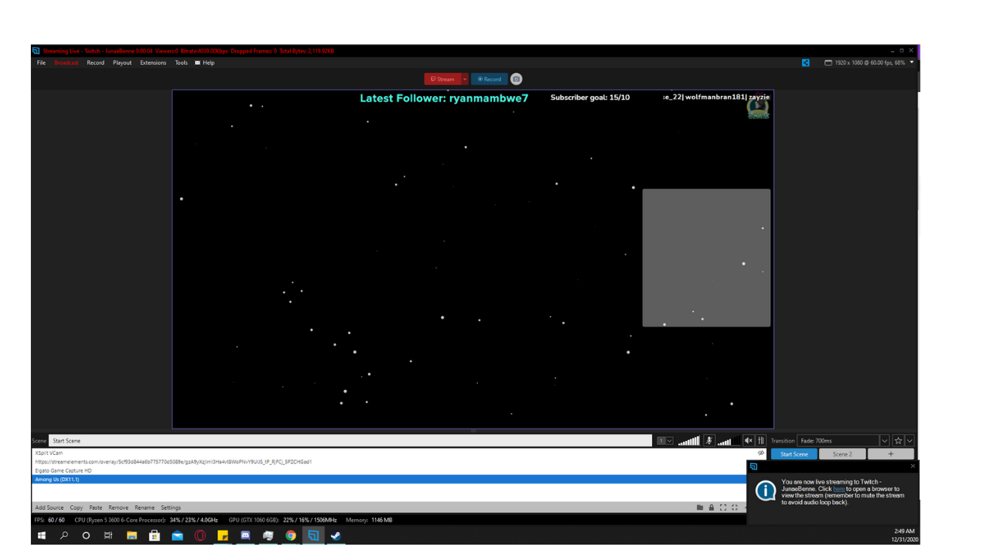Open source Settings
This screenshot has width=990, height=557.
pos(171,507)
